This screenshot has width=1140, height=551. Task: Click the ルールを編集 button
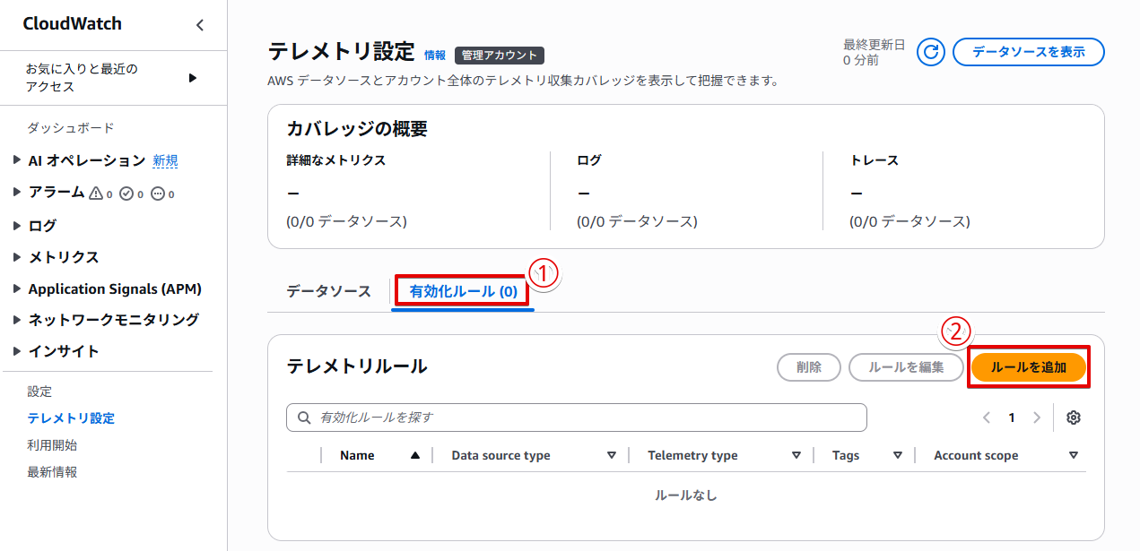(906, 367)
